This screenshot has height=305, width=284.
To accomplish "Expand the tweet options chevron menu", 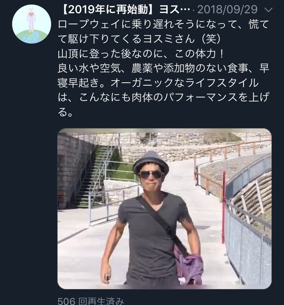I will click(x=268, y=10).
